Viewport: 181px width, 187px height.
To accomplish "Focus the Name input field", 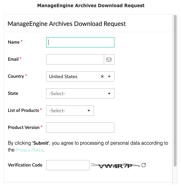I will [x=80, y=42].
